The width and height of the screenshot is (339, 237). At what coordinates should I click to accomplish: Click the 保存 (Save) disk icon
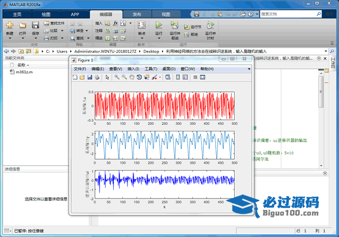[x=35, y=25]
